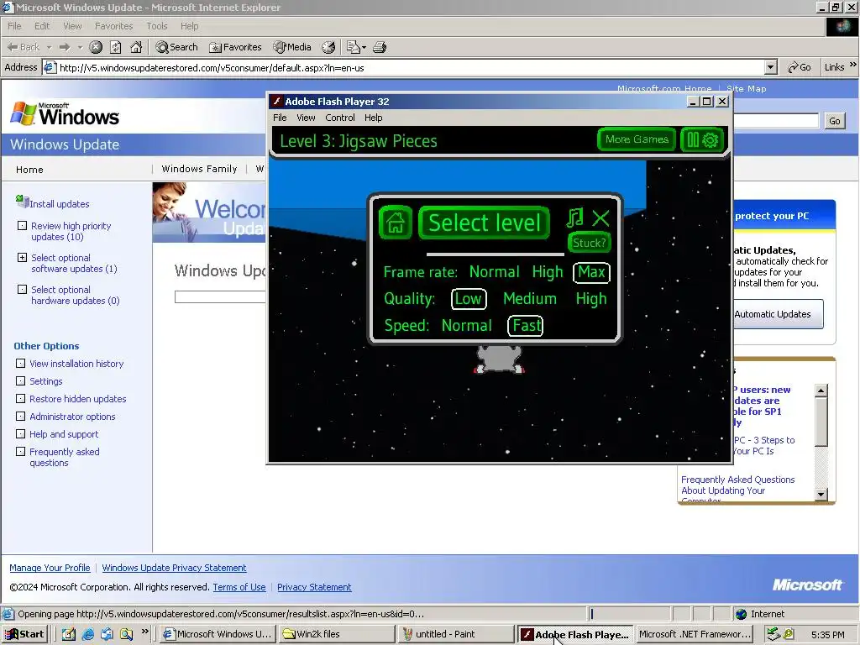This screenshot has height=645, width=860.
Task: Click the History toolbar icon
Action: pos(328,47)
